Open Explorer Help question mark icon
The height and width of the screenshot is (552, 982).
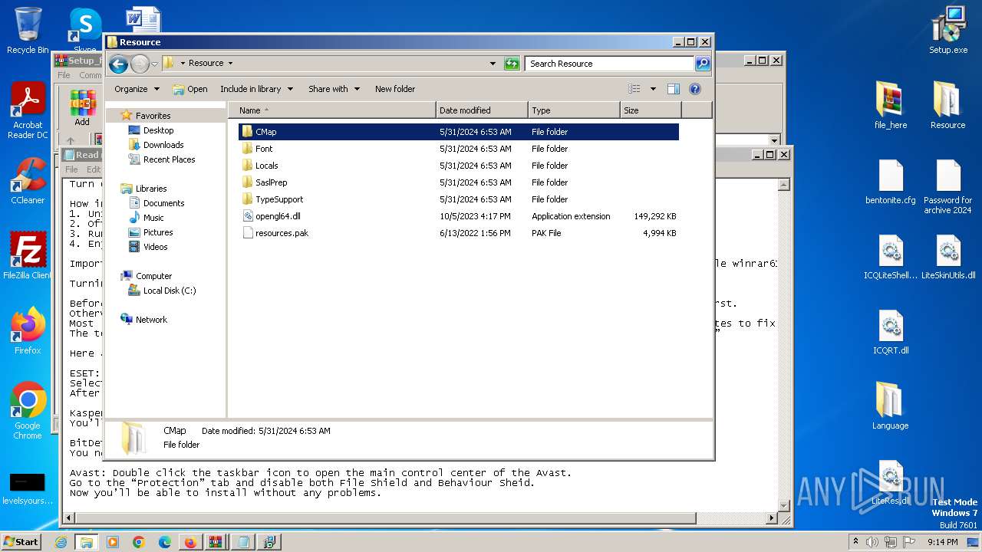point(695,89)
